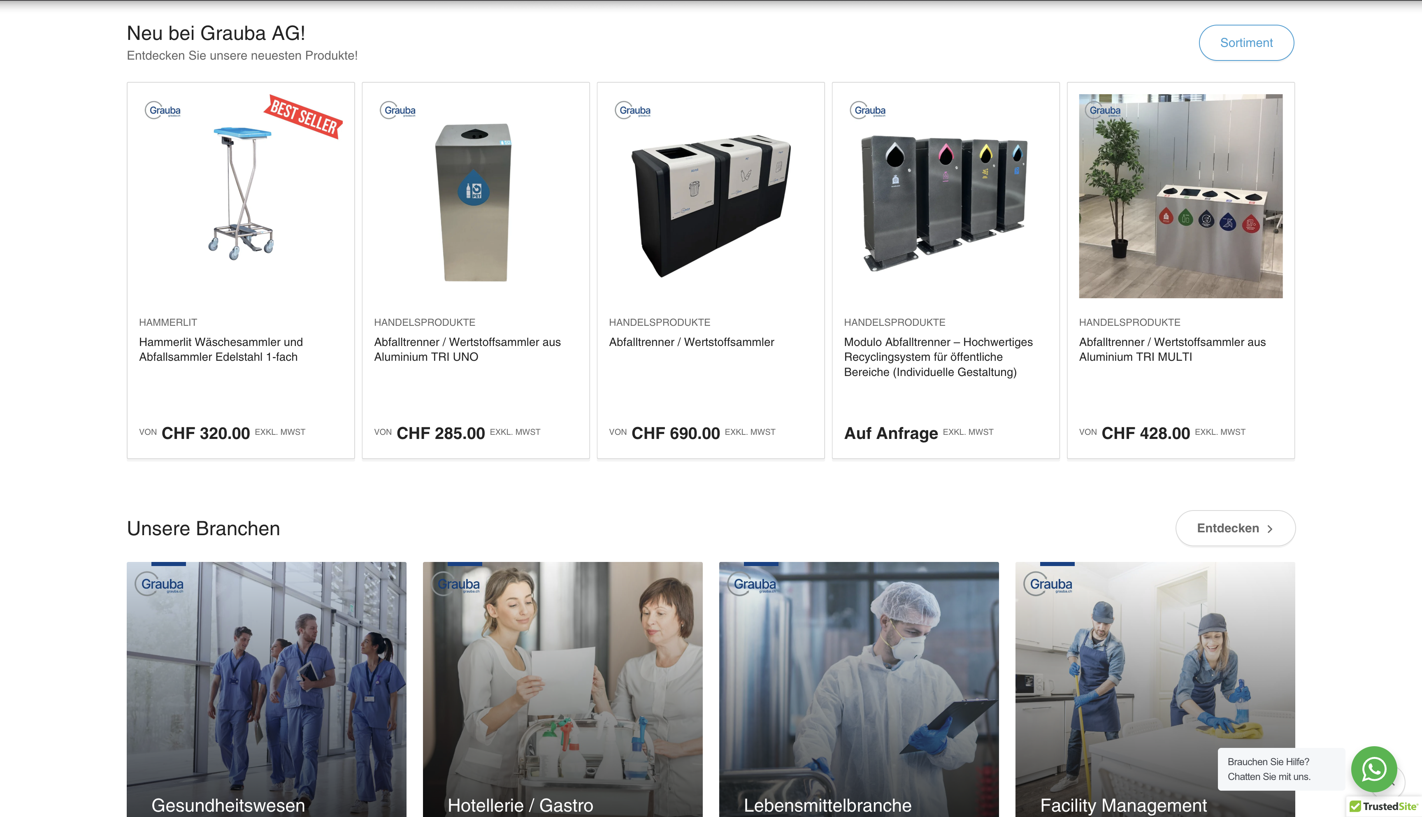Click the Unsere Branchen heading
The width and height of the screenshot is (1422, 817).
(x=203, y=529)
